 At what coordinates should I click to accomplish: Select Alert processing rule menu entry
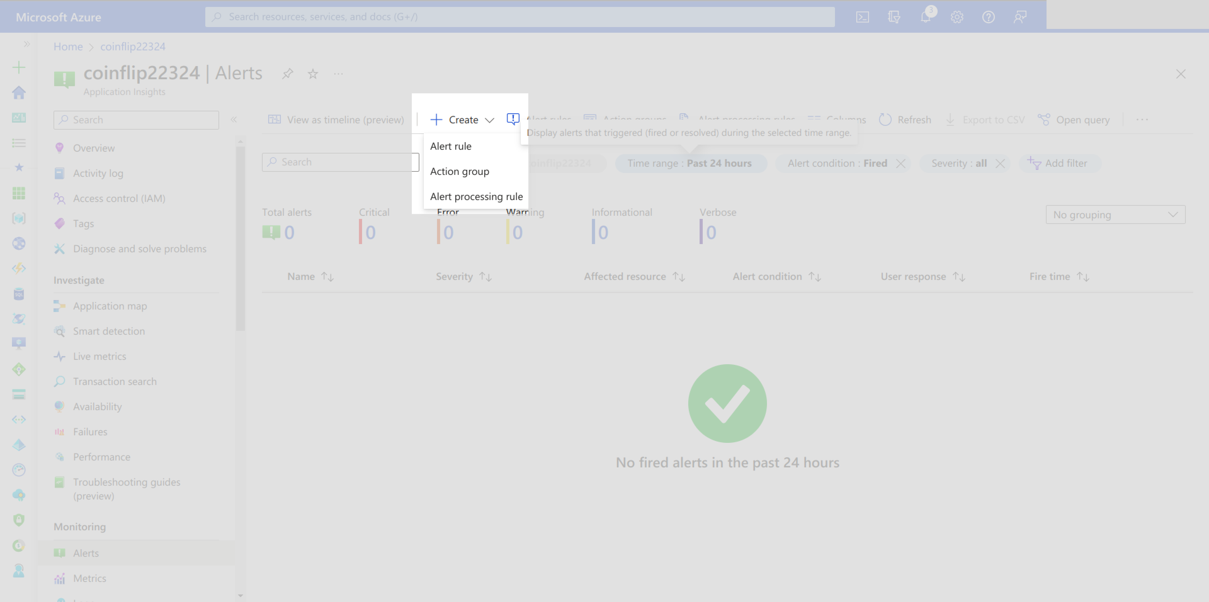pyautogui.click(x=476, y=197)
